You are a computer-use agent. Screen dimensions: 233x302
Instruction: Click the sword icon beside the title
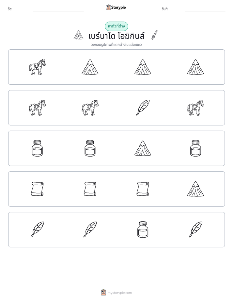point(154,35)
